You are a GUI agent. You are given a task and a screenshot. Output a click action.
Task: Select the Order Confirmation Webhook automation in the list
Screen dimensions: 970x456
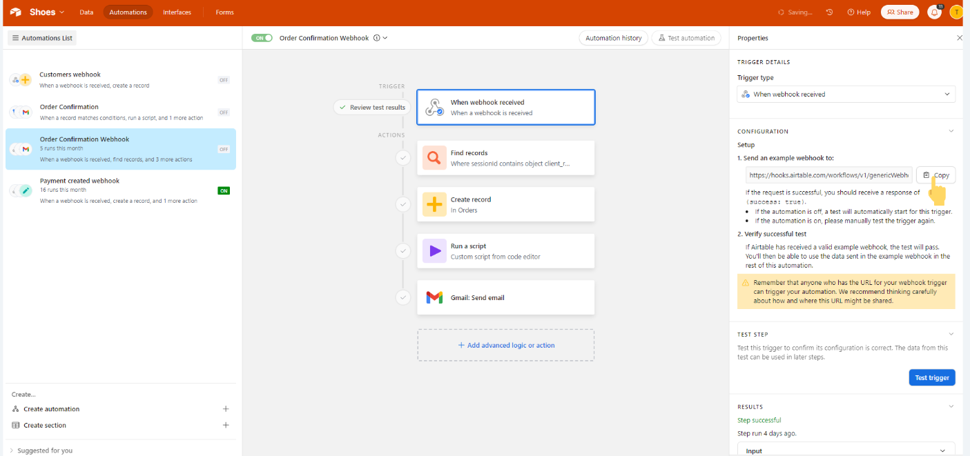[x=121, y=149]
